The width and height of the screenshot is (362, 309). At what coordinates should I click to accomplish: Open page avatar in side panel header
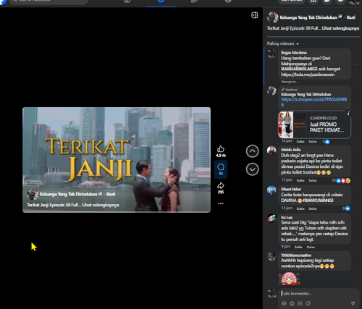click(x=272, y=17)
